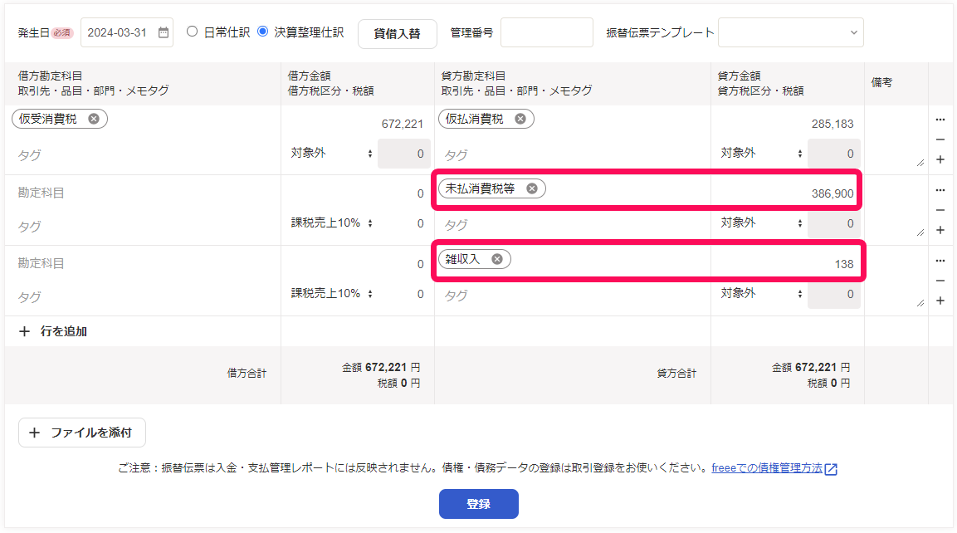
Task: Remove the 未払消費税等 account tag
Action: pos(531,188)
